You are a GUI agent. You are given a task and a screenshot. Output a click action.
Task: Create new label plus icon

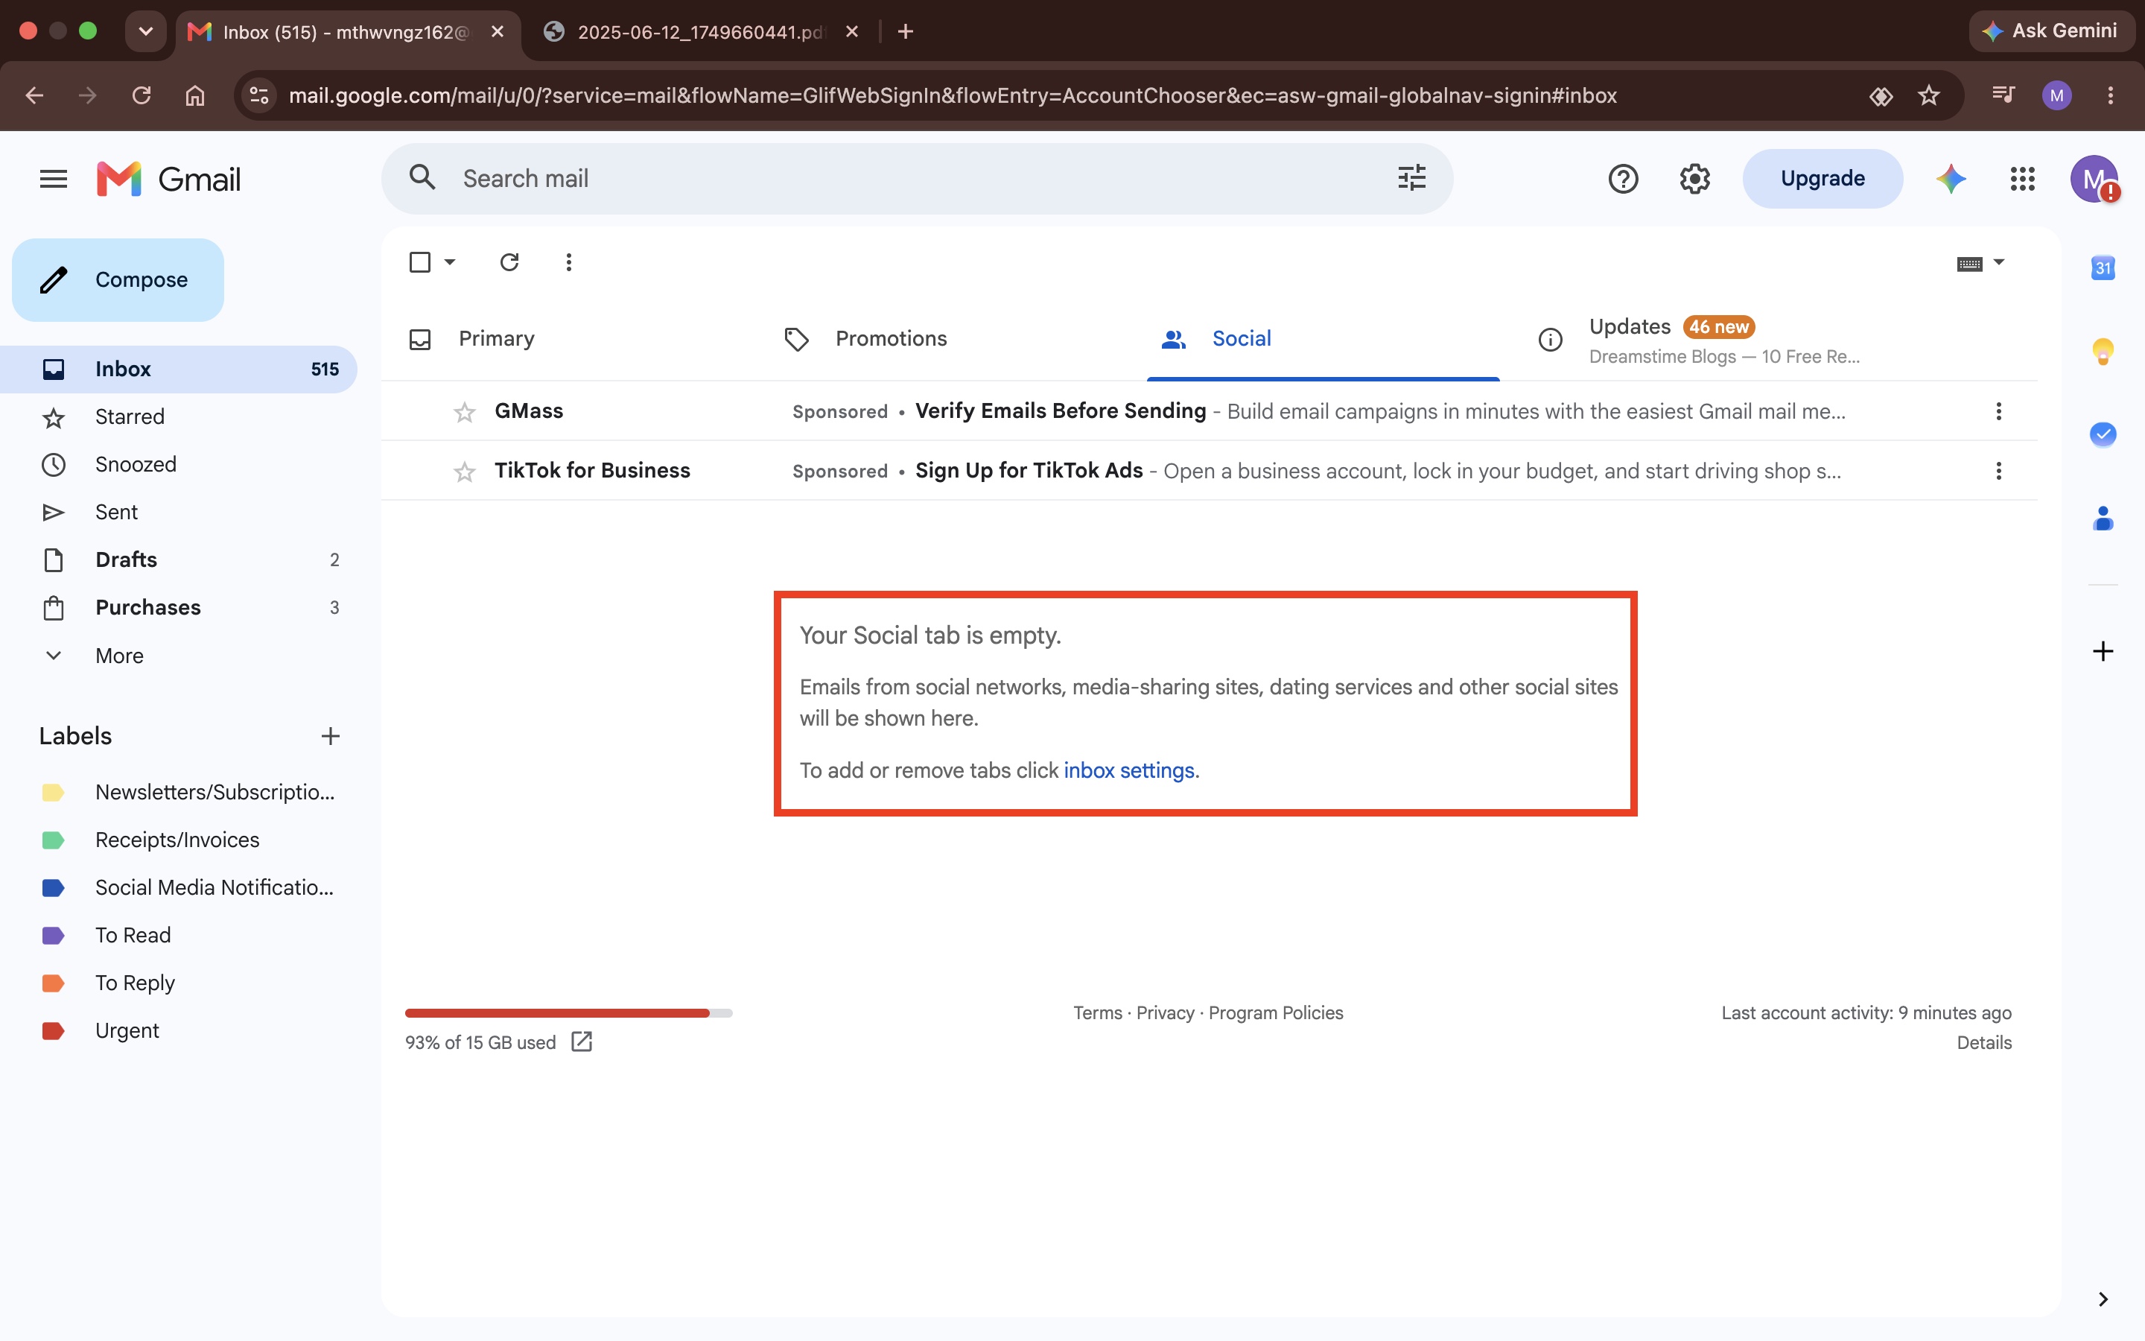(331, 736)
